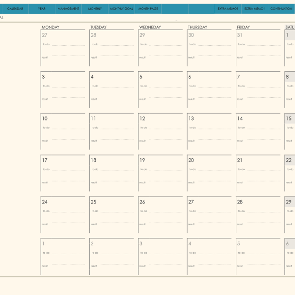Select greyed date 30 under Thursday
This screenshot has height=295, width=295.
point(191,35)
